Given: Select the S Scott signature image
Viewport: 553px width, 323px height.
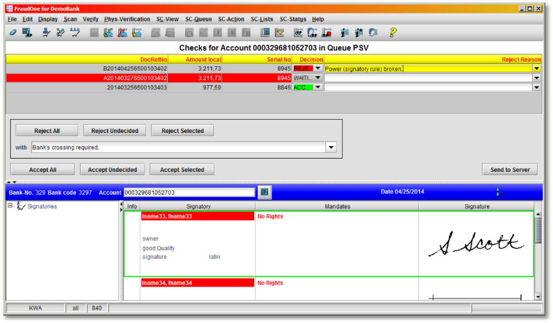Looking at the screenshot, I should pos(476,244).
